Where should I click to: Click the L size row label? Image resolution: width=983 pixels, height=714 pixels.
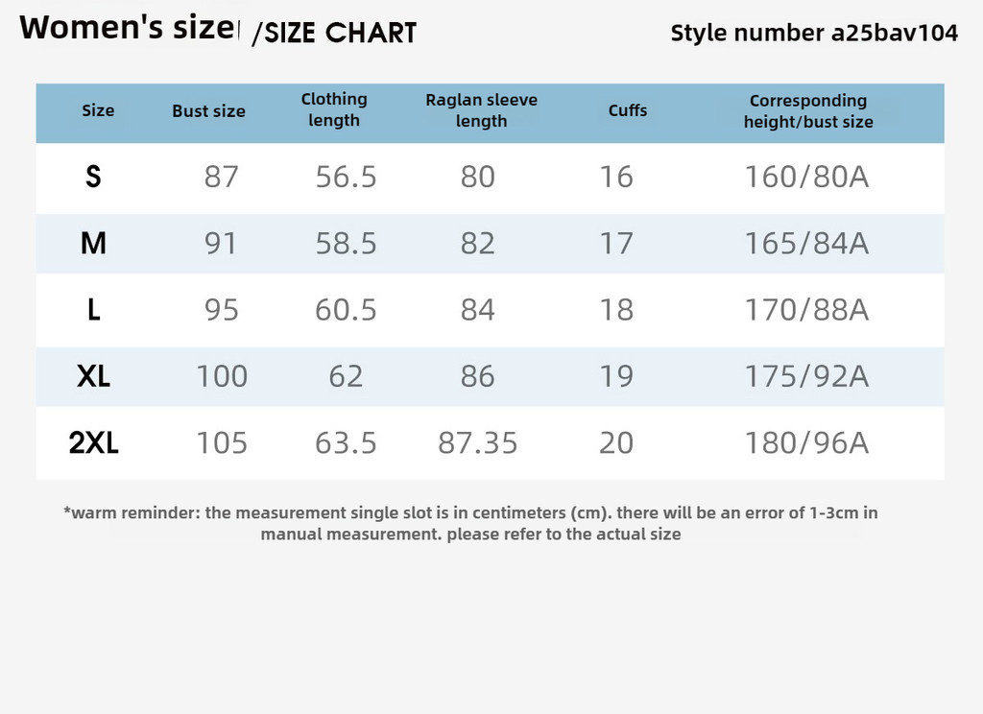(x=93, y=310)
